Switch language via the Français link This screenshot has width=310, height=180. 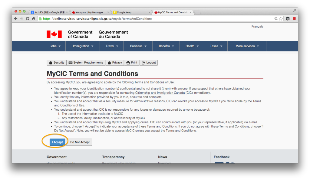click(x=257, y=27)
